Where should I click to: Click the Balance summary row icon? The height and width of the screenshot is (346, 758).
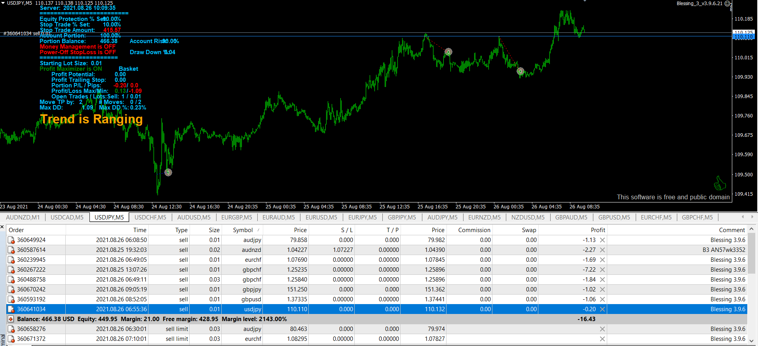click(x=11, y=319)
